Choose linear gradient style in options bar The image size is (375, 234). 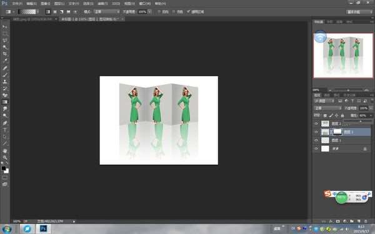48,12
